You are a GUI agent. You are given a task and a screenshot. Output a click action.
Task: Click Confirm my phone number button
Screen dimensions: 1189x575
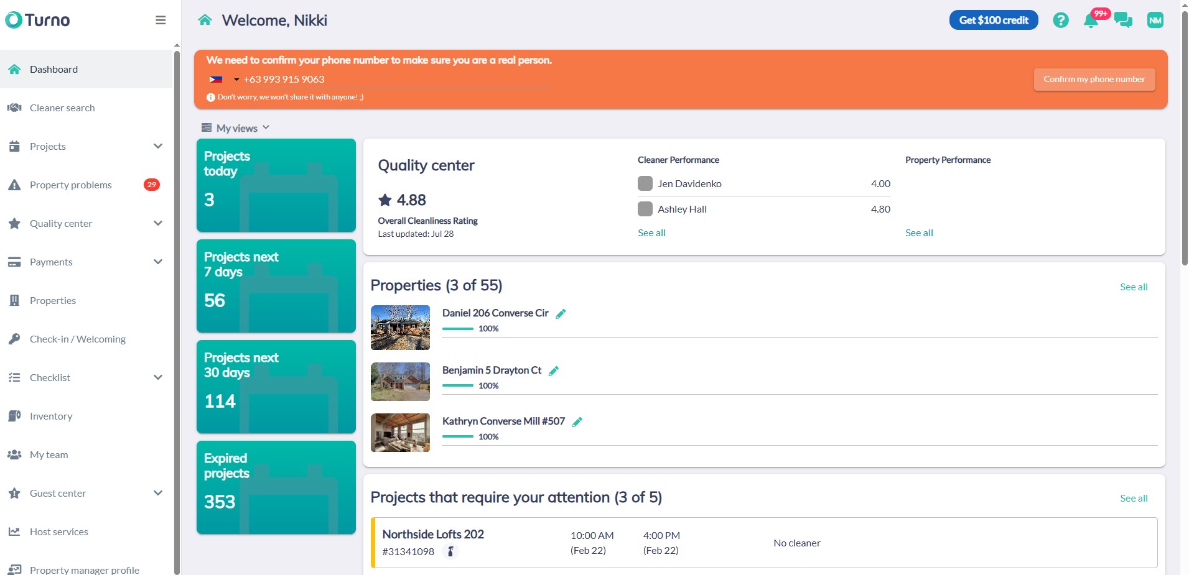[x=1094, y=80]
